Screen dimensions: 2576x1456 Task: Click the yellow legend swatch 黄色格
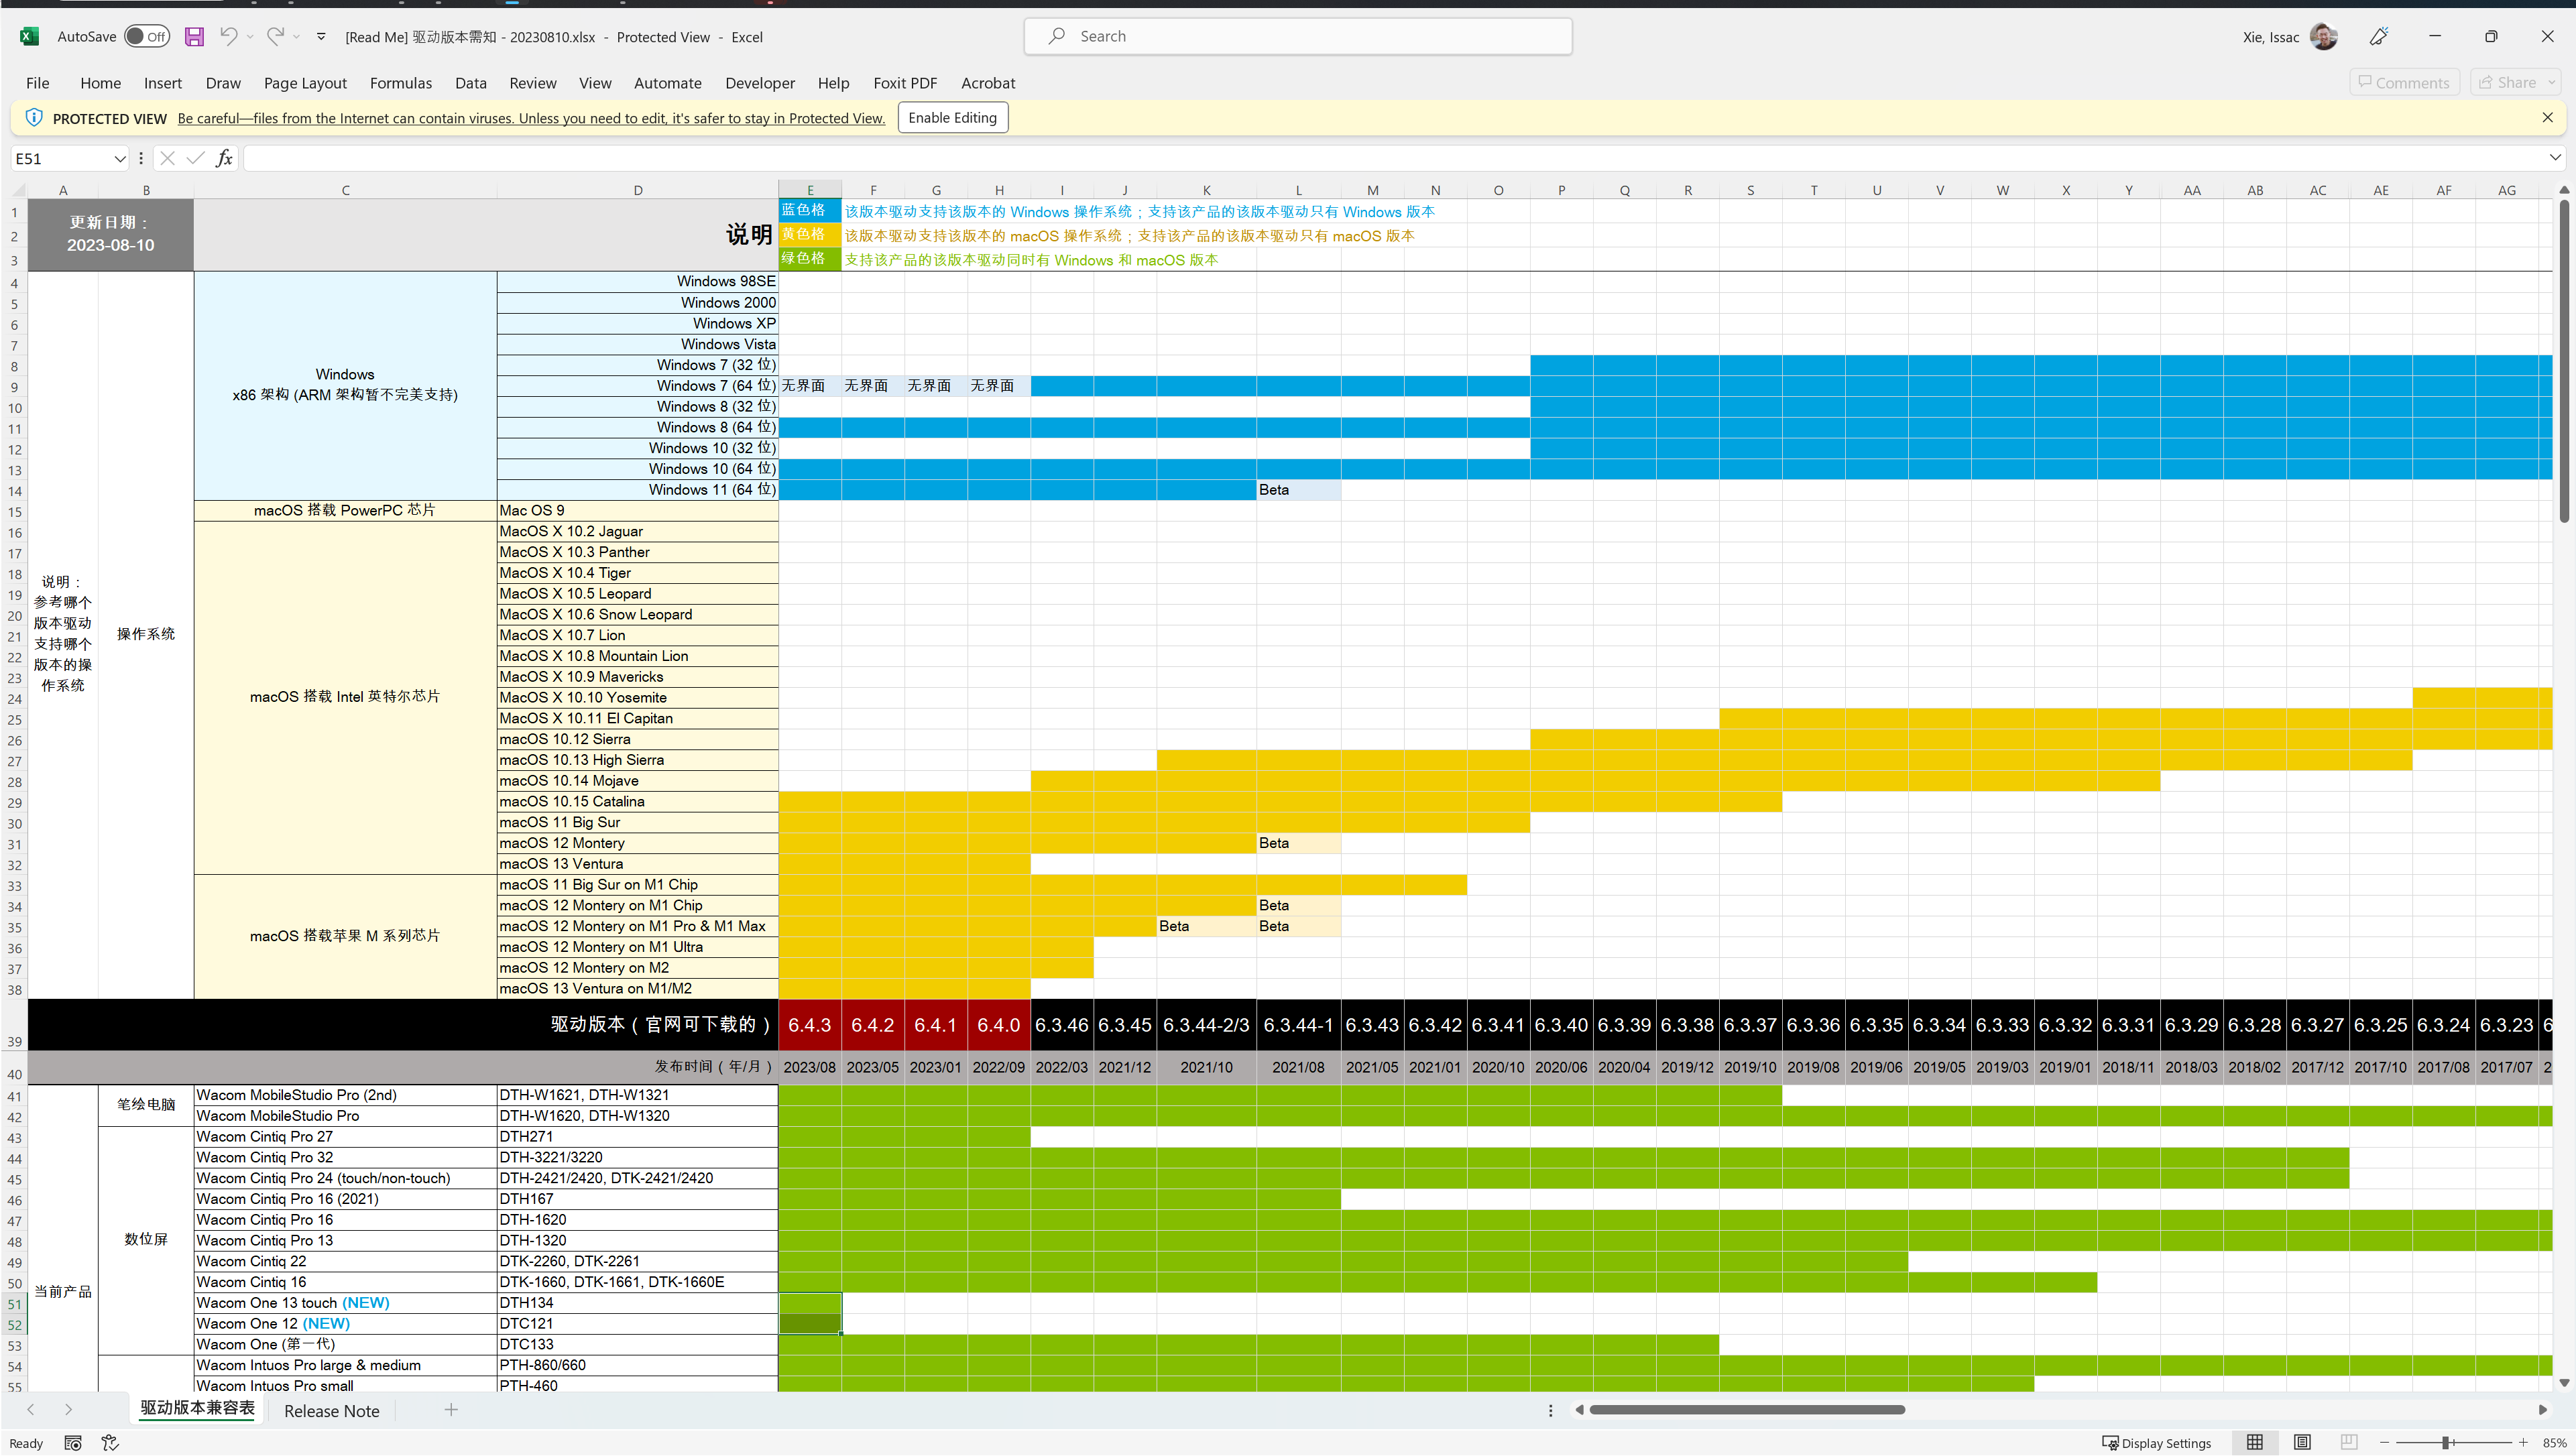point(810,234)
